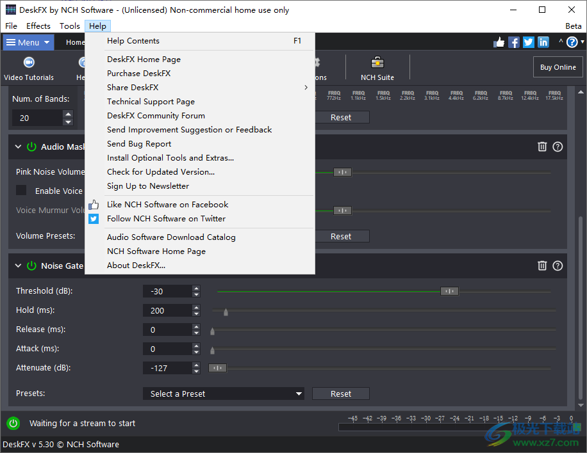Click the Facebook icon in the title bar
The image size is (587, 453).
[514, 42]
